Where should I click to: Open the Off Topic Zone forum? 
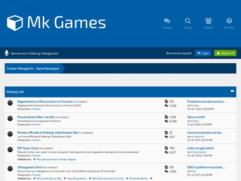click(28, 148)
